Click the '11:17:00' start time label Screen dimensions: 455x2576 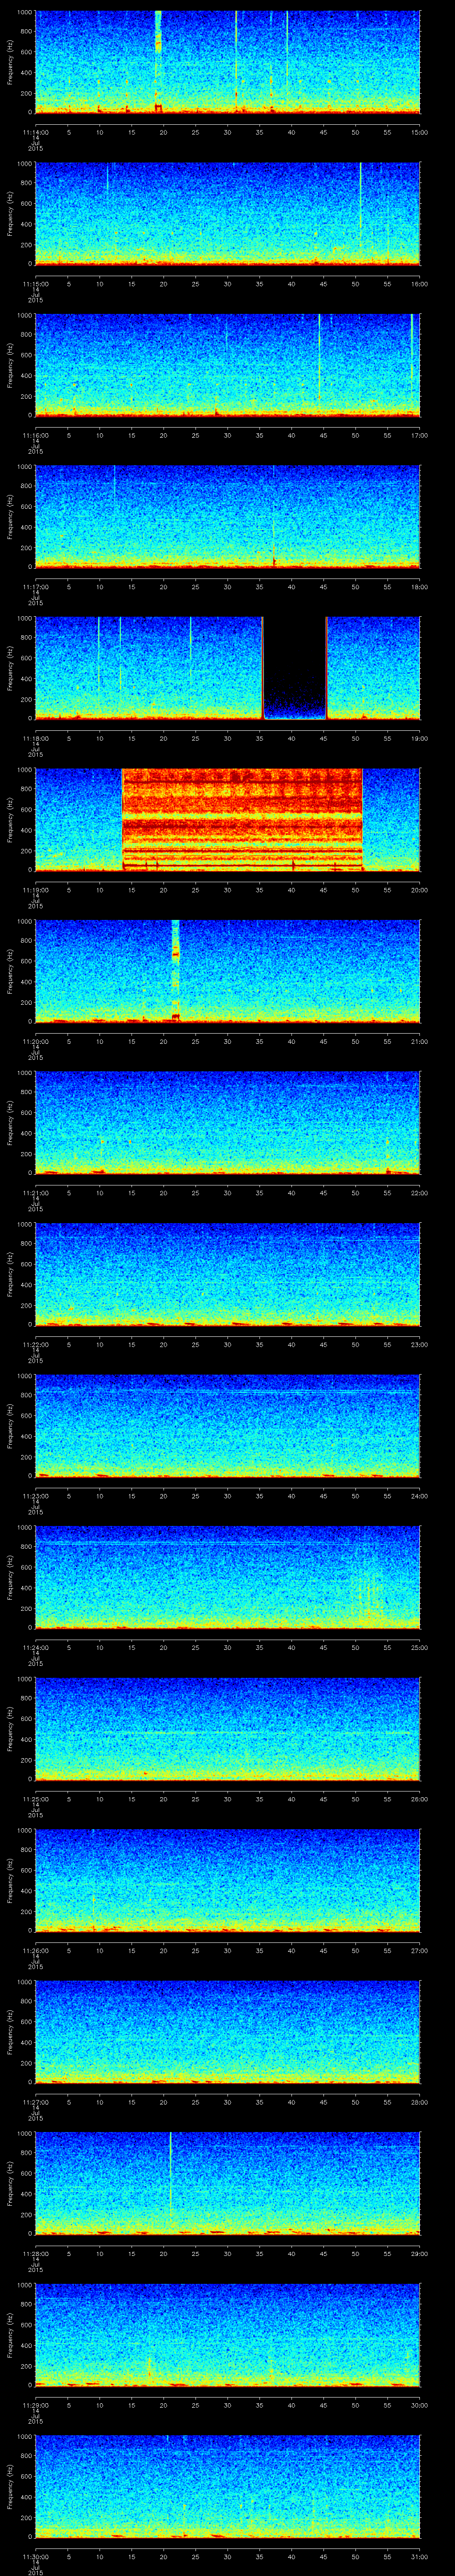click(35, 587)
